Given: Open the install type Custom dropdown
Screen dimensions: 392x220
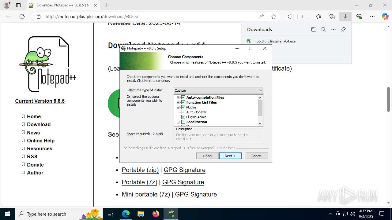Looking at the screenshot, I should pos(218,90).
